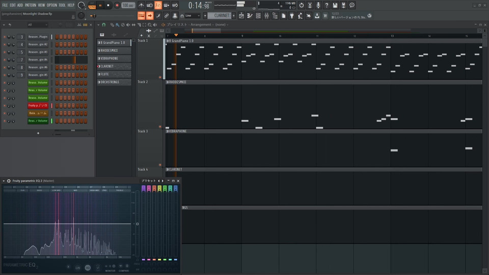Open pattern selector arrow left of CLARINET
This screenshot has height=275, width=489.
coord(205,16)
